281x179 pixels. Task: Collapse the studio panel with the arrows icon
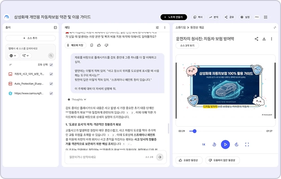275,27
